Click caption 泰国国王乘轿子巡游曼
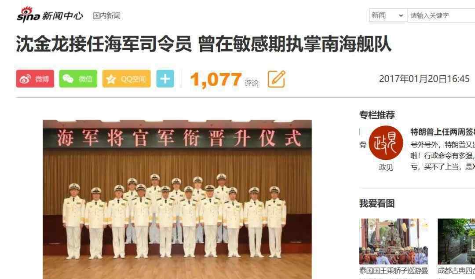The width and height of the screenshot is (475, 279). click(x=394, y=271)
